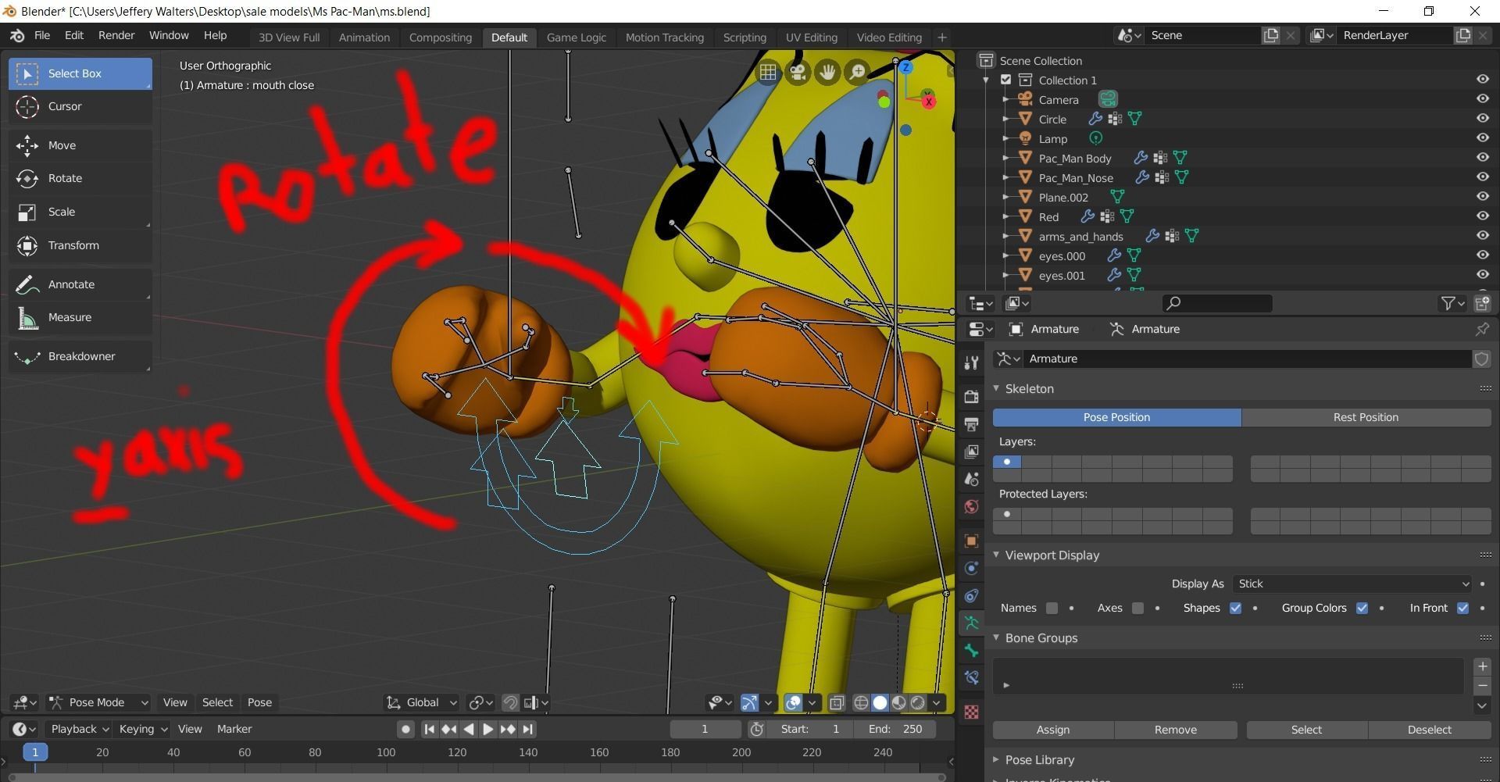The width and height of the screenshot is (1500, 782).
Task: Click the Armature name field
Action: [x=1246, y=359]
